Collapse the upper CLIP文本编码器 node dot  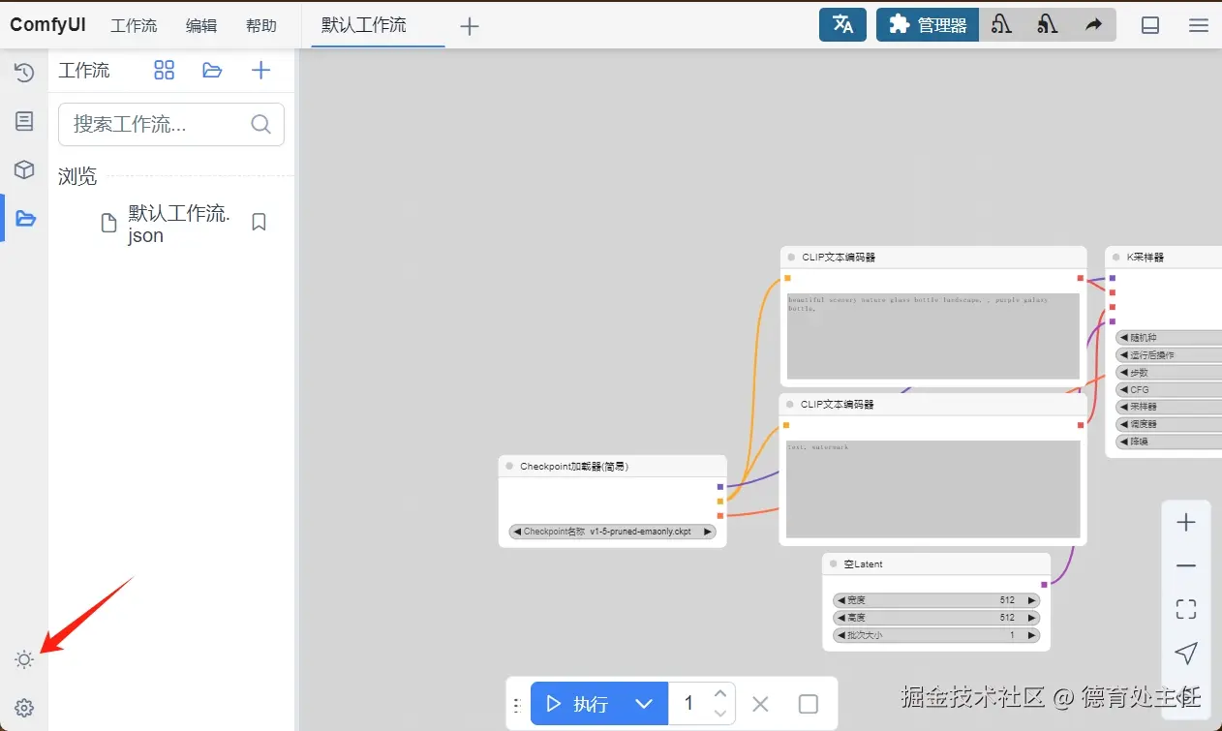tap(791, 258)
